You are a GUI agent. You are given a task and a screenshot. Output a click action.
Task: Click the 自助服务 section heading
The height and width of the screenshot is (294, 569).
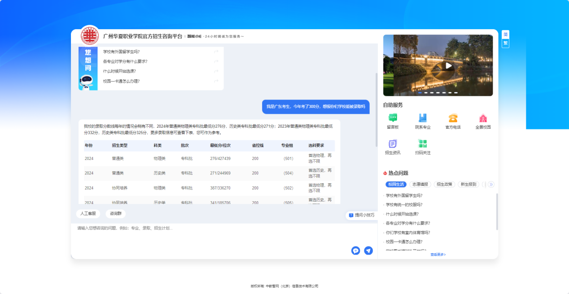click(393, 105)
